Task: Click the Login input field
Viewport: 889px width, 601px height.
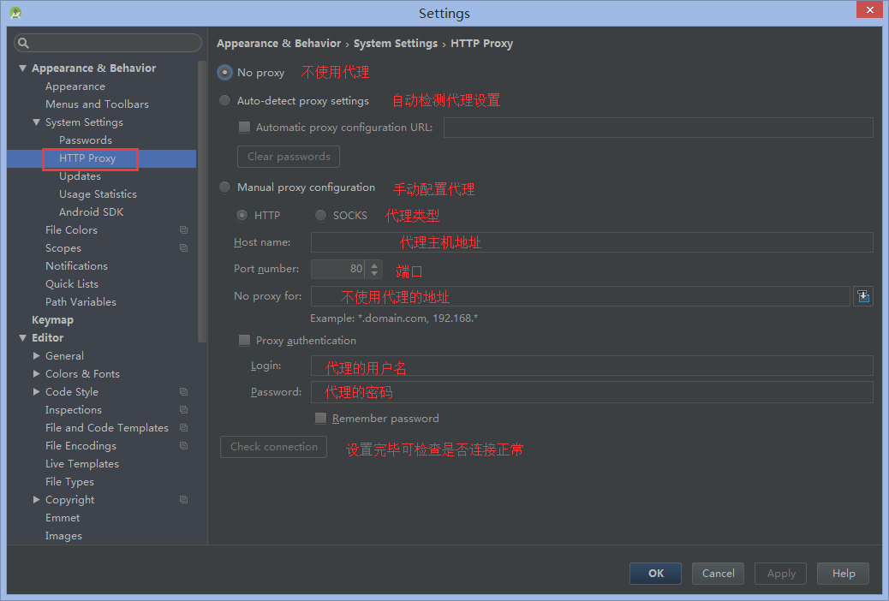Action: click(x=592, y=366)
